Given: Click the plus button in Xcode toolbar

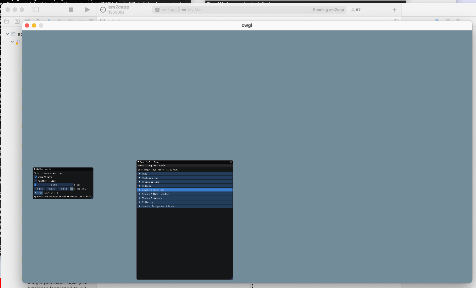Looking at the screenshot, I should pos(394,10).
